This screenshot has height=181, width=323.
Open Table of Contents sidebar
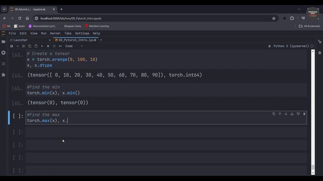(x=4, y=64)
